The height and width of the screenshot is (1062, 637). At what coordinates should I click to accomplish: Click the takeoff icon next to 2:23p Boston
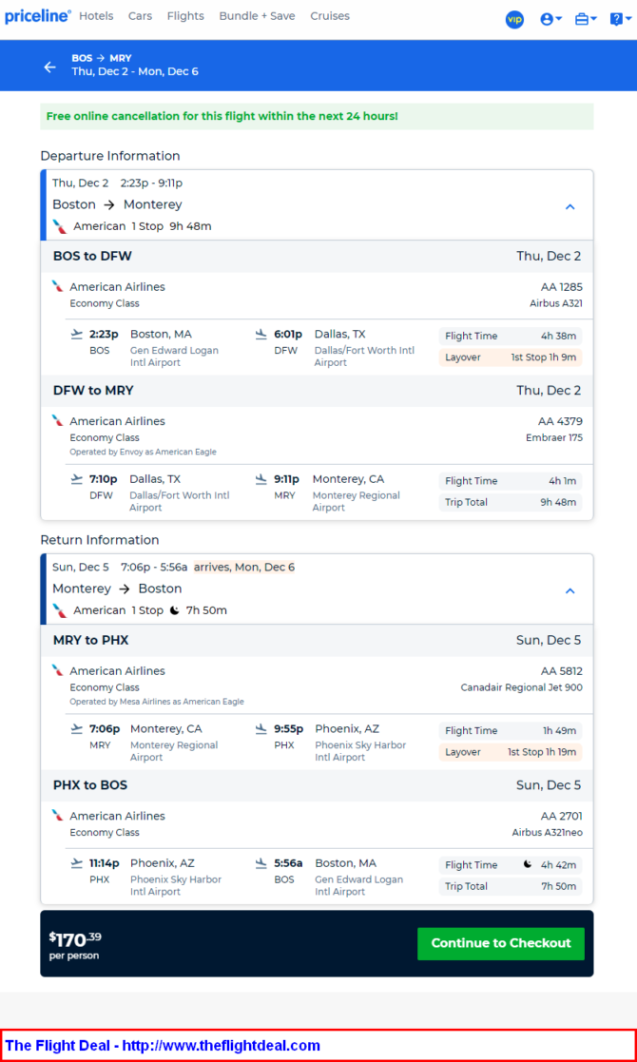click(77, 334)
